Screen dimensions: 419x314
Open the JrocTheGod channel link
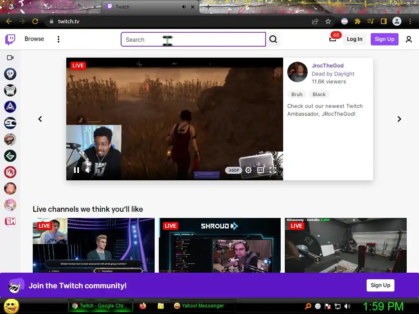pyautogui.click(x=328, y=66)
